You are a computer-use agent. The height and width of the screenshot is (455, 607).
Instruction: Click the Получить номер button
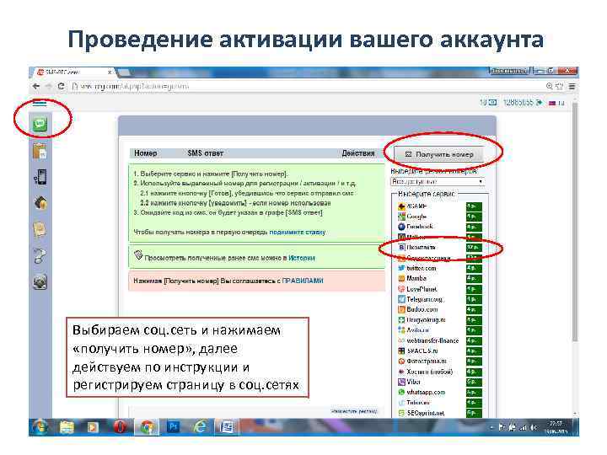point(439,154)
